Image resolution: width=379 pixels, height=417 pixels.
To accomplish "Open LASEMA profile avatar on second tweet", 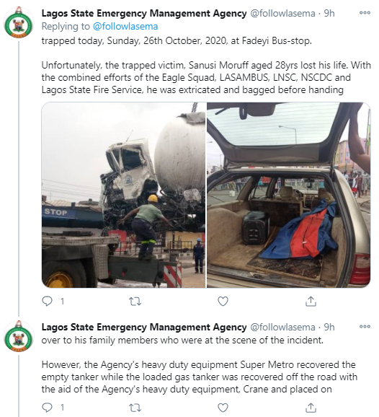I will (19, 336).
